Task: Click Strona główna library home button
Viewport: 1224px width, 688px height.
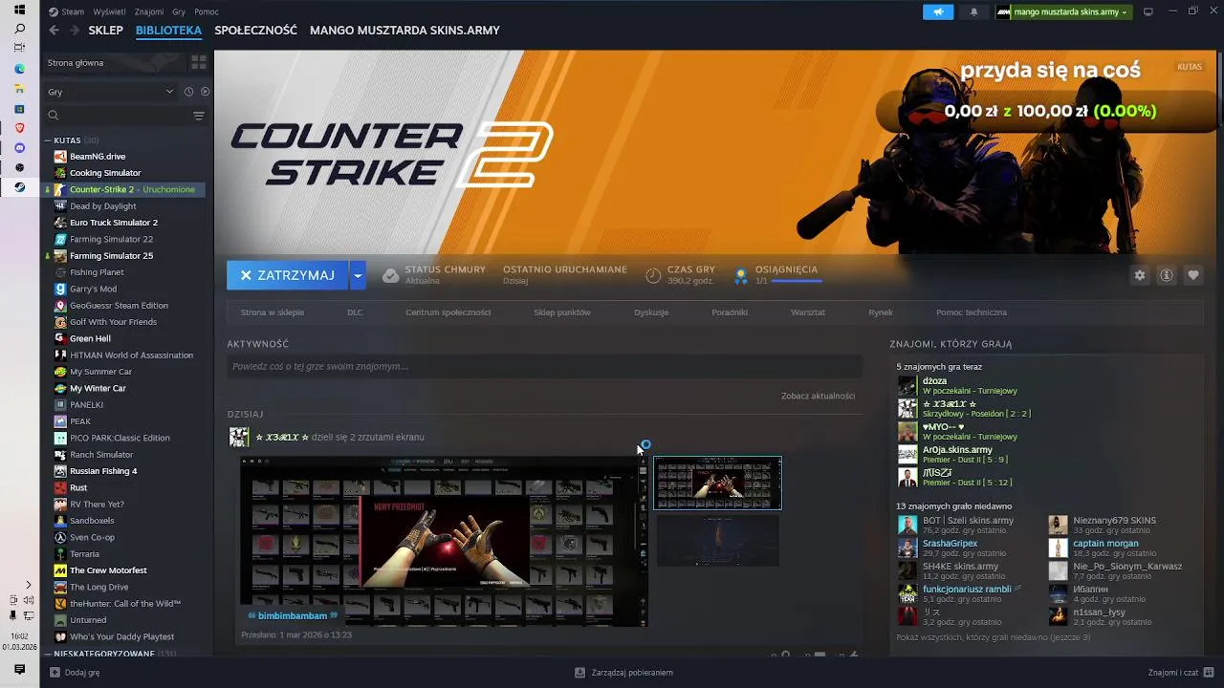Action: click(116, 62)
